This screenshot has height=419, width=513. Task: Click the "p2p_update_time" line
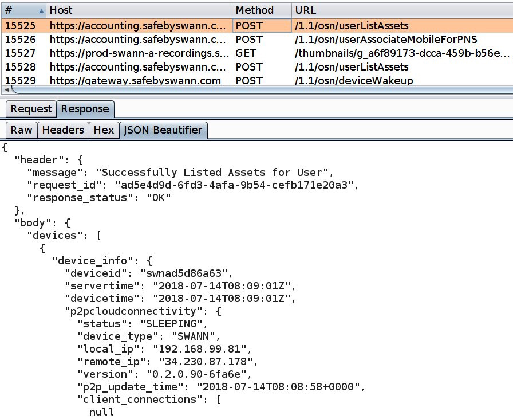point(221,387)
